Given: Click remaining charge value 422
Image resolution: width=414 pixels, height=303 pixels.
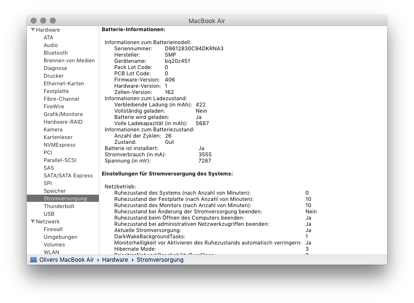Looking at the screenshot, I should (201, 105).
